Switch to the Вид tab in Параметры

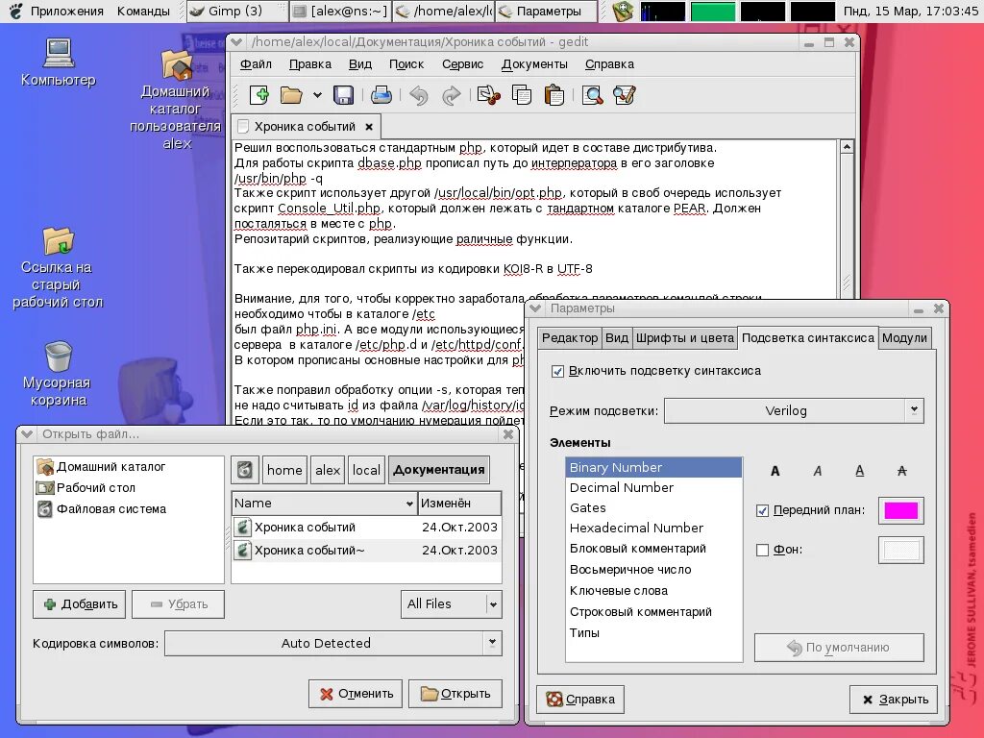[617, 337]
